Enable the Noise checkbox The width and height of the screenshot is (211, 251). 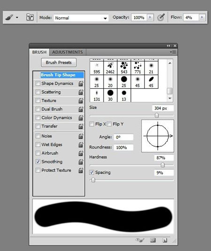[38, 136]
